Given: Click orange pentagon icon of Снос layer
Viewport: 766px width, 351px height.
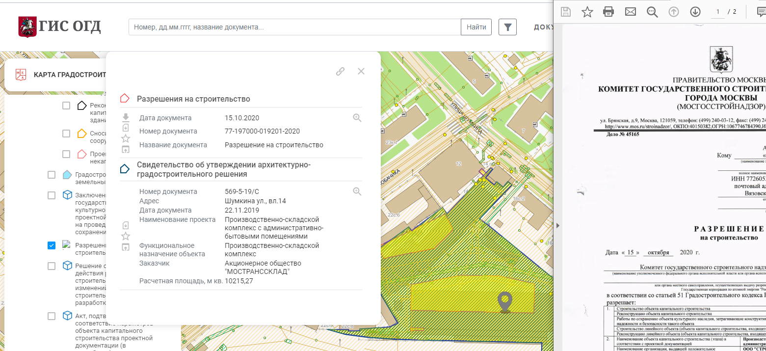Looking at the screenshot, I should (x=82, y=134).
